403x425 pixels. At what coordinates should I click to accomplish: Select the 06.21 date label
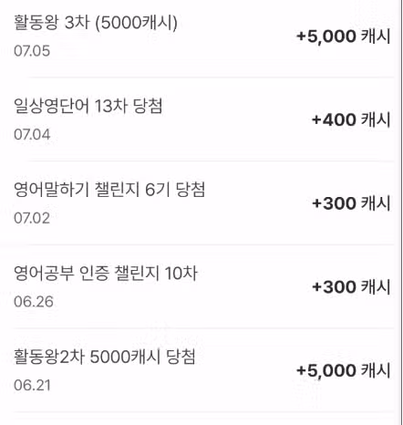point(32,385)
